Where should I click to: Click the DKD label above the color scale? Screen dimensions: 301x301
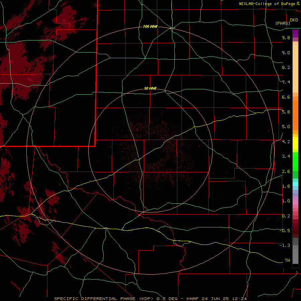294,20
